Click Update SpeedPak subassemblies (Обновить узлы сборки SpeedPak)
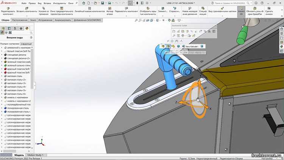Viewport: 284px width, 160px height. [255, 11]
